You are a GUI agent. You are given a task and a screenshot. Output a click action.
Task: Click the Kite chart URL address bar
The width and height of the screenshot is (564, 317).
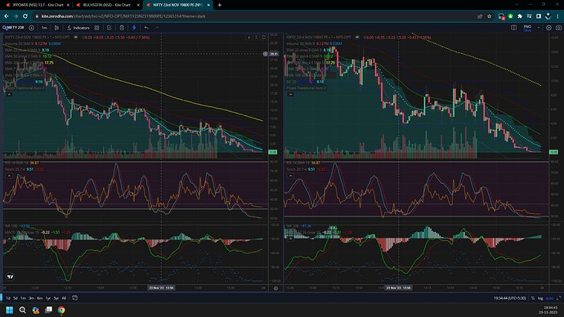pos(123,16)
